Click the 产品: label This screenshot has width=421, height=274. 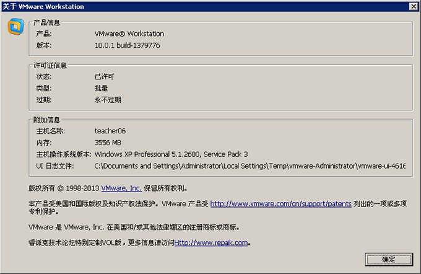(x=44, y=33)
